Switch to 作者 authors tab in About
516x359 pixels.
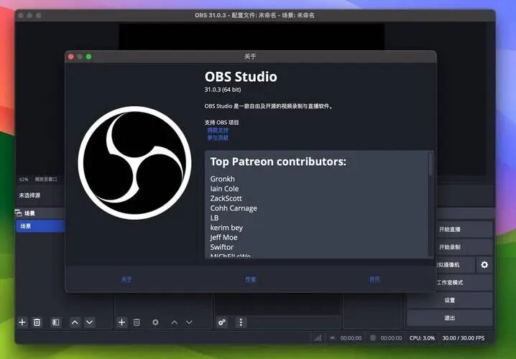(x=250, y=279)
